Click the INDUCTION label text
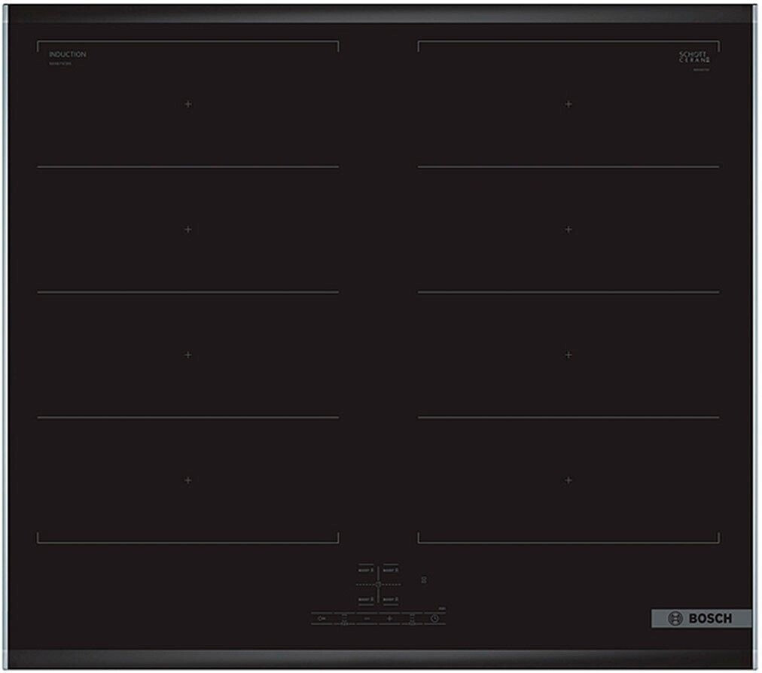The width and height of the screenshot is (762, 673). [68, 55]
